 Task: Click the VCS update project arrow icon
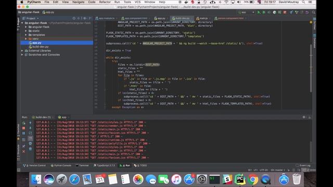point(291,12)
